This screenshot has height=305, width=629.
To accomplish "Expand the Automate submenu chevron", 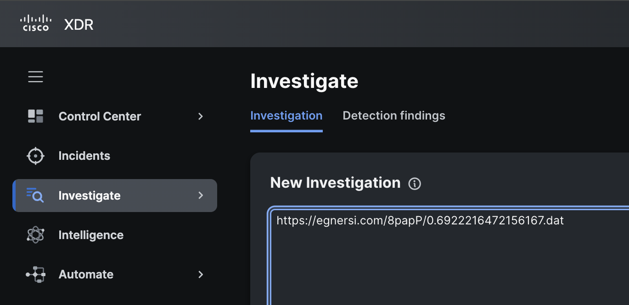I will tap(200, 274).
